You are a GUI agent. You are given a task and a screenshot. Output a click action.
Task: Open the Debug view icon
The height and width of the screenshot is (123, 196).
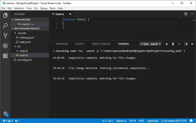5,46
